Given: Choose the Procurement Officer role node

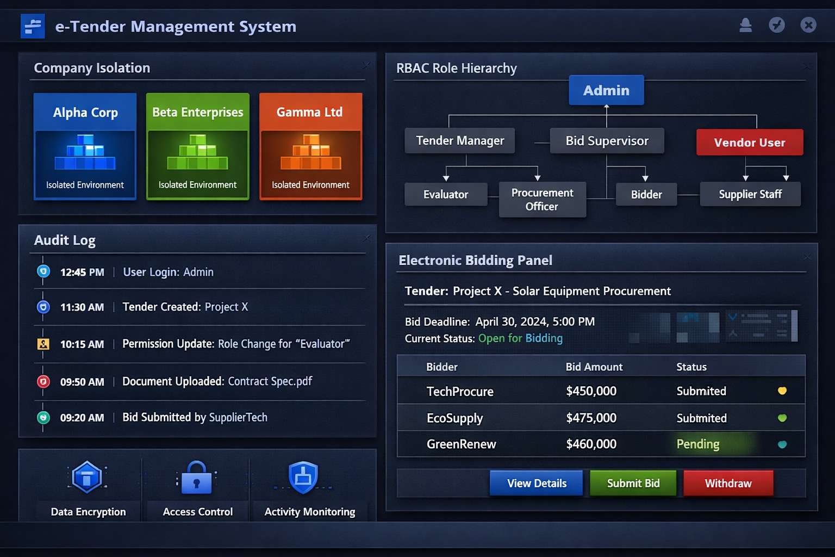Looking at the screenshot, I should 542,200.
